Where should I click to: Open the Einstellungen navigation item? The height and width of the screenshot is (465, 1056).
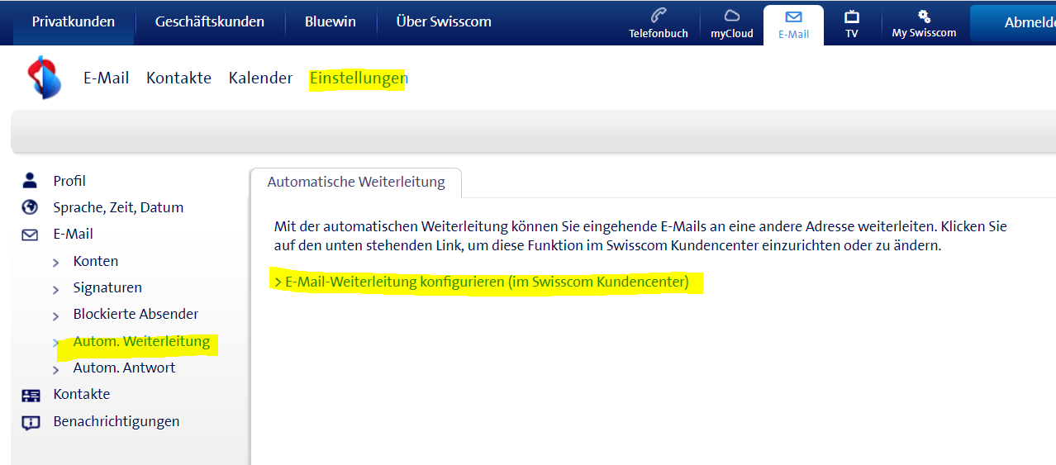[x=359, y=78]
